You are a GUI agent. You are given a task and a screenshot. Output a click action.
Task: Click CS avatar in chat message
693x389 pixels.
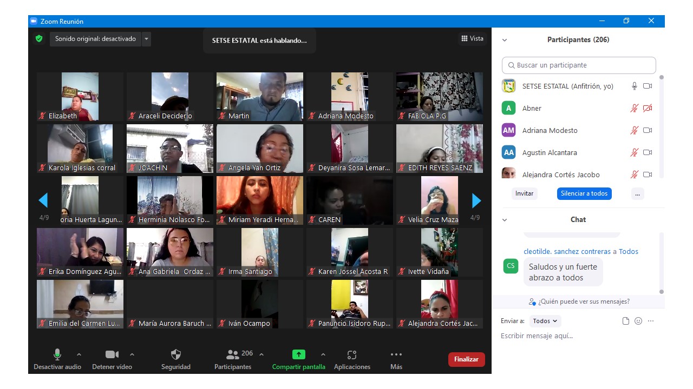[511, 266]
